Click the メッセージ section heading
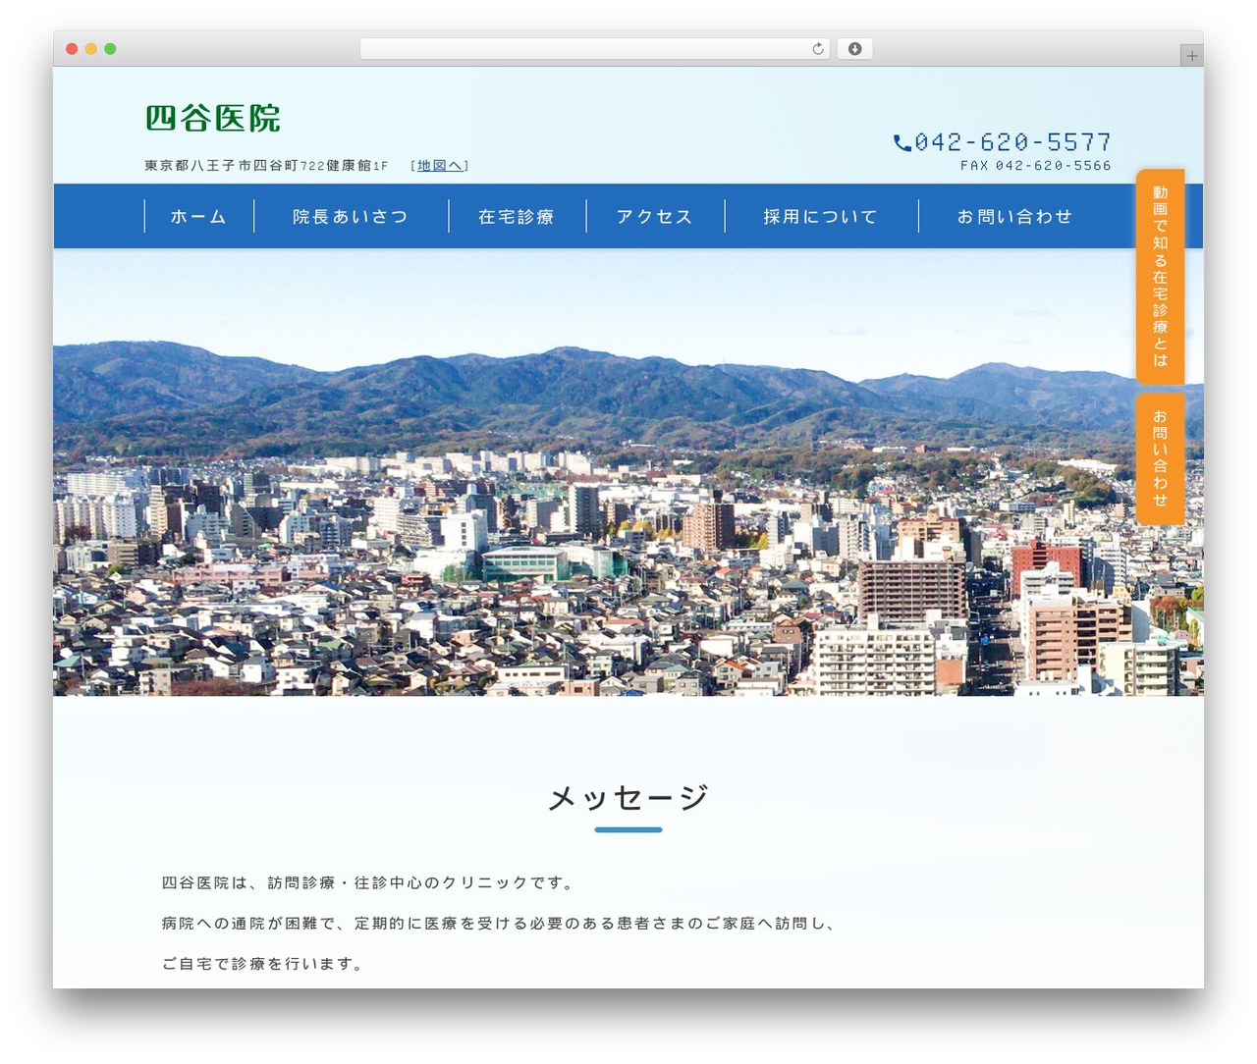 (628, 798)
